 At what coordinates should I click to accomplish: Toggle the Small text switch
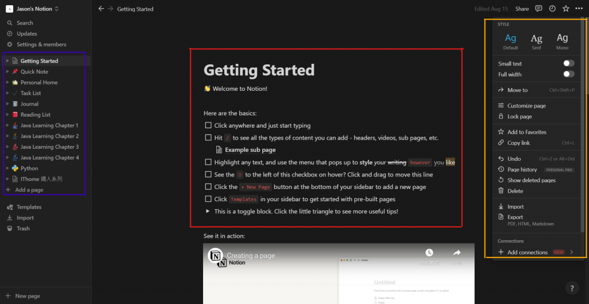click(569, 63)
